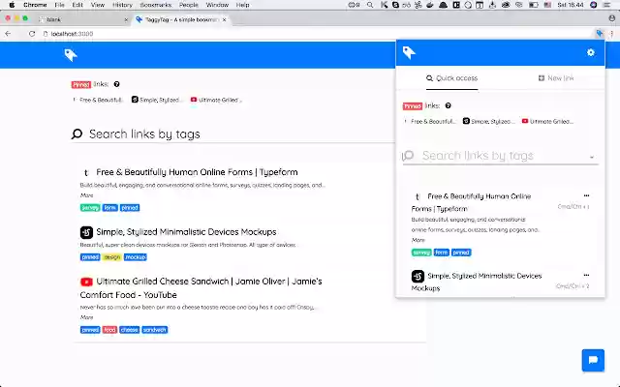The width and height of the screenshot is (620, 387).
Task: Click the popup Search links by tags field
Action: (500, 156)
